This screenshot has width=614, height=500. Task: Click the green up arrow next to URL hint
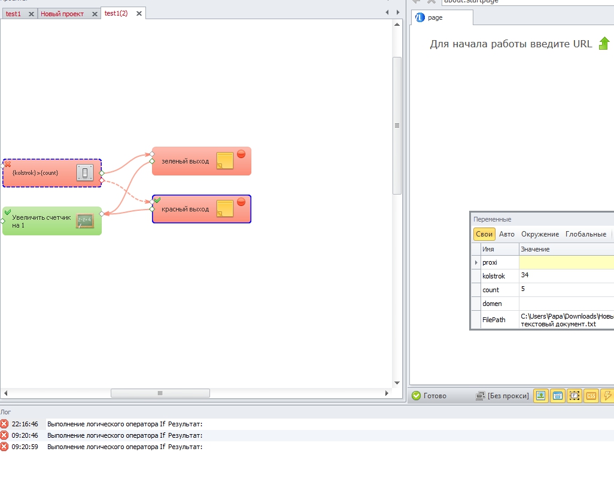604,43
